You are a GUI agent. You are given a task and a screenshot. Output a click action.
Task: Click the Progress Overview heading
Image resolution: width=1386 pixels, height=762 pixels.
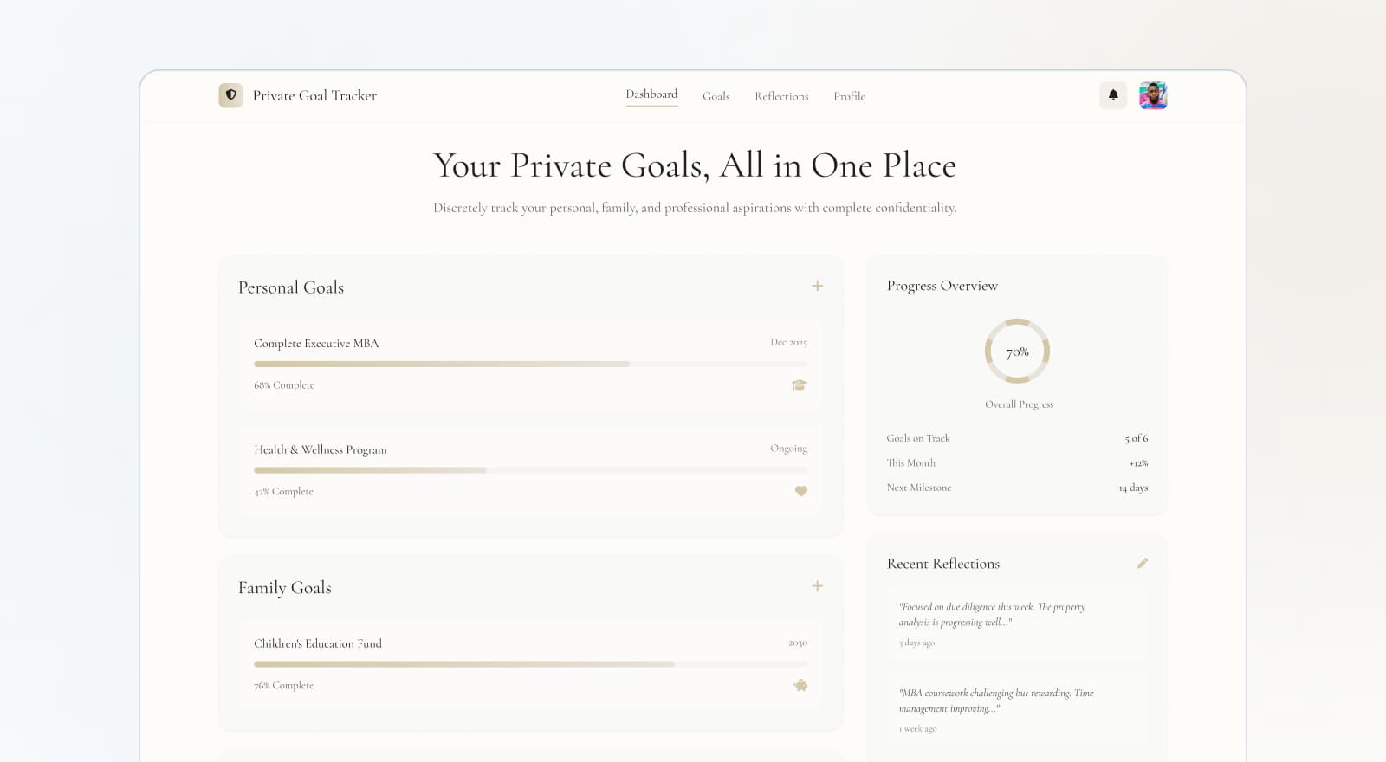(x=942, y=286)
